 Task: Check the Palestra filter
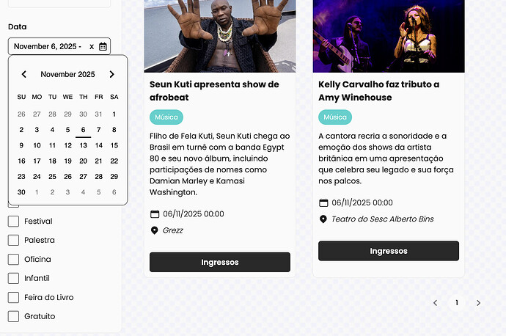tap(13, 240)
